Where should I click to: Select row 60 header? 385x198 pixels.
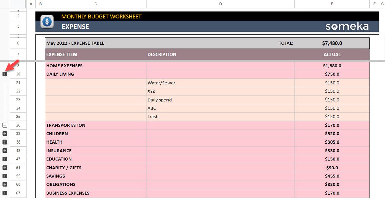(x=18, y=184)
